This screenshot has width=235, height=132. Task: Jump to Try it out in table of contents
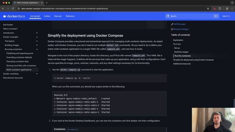pyautogui.click(x=177, y=44)
